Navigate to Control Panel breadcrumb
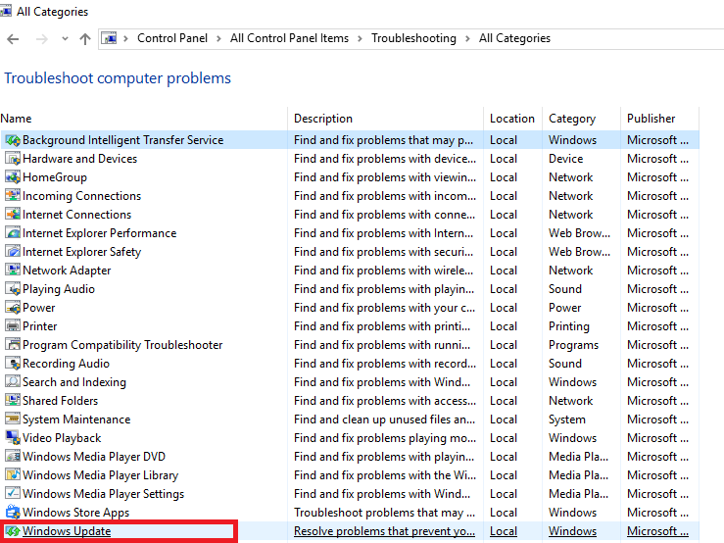 tap(172, 38)
